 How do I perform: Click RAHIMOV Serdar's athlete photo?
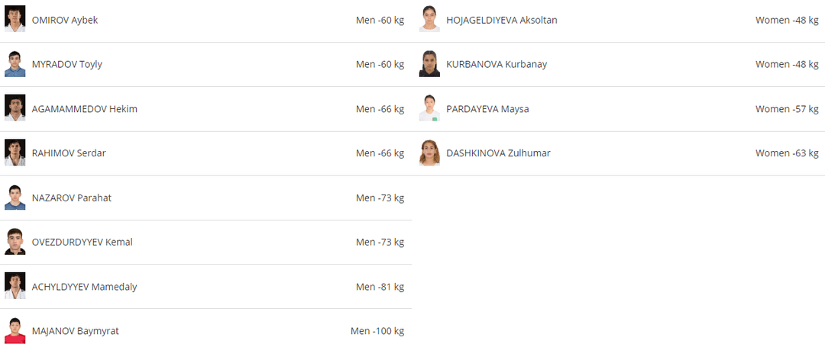coord(15,153)
